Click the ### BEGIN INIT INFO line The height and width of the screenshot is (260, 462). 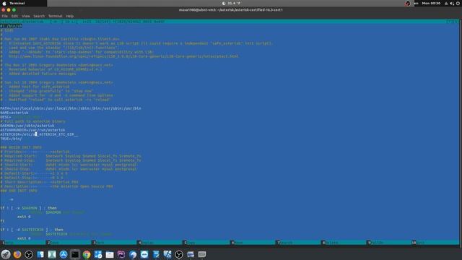click(21, 147)
